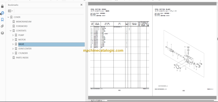This screenshot has width=218, height=102.
Task: Click the CYLINDER bookmark ribbon icon
Action: pyautogui.click(x=16, y=53)
